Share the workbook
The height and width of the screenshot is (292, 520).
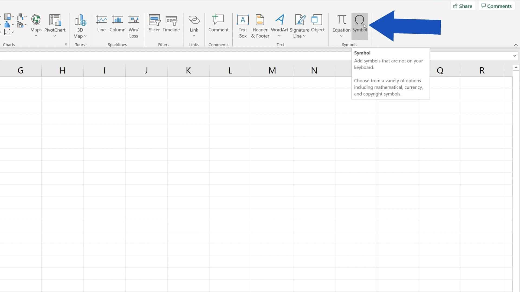[463, 6]
